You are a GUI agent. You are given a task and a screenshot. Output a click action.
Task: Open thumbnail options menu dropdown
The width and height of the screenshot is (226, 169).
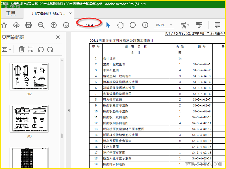(6, 50)
